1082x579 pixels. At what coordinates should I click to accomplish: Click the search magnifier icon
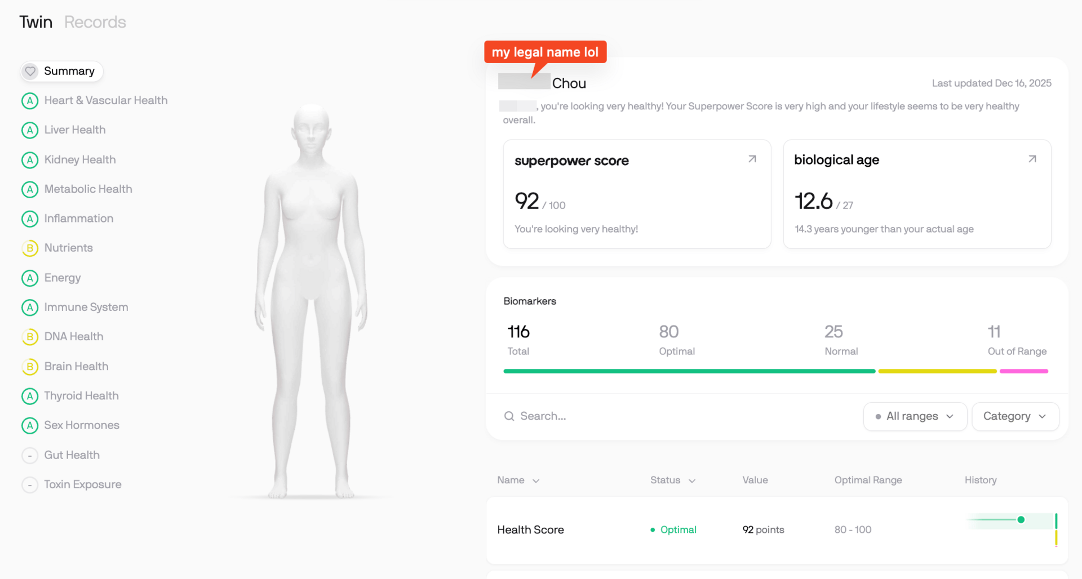point(509,416)
